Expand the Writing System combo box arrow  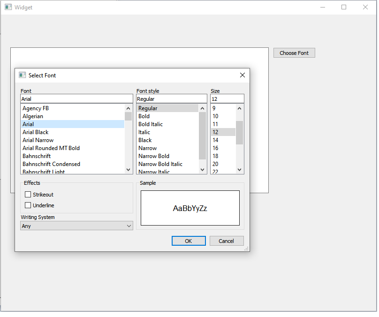coord(129,226)
